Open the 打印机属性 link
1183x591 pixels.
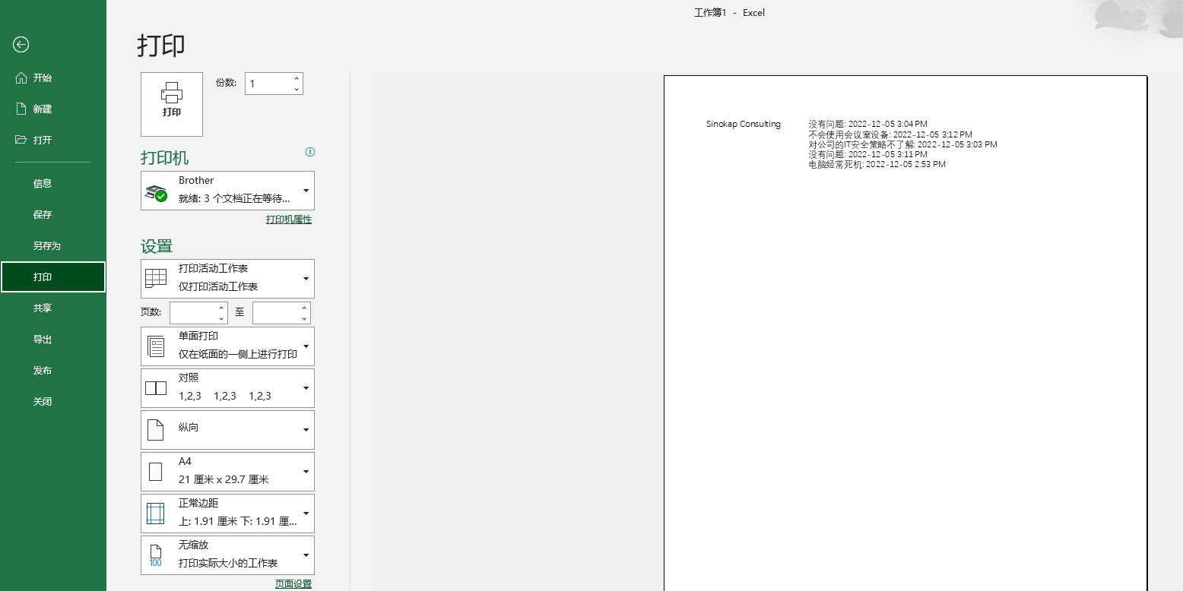point(289,220)
